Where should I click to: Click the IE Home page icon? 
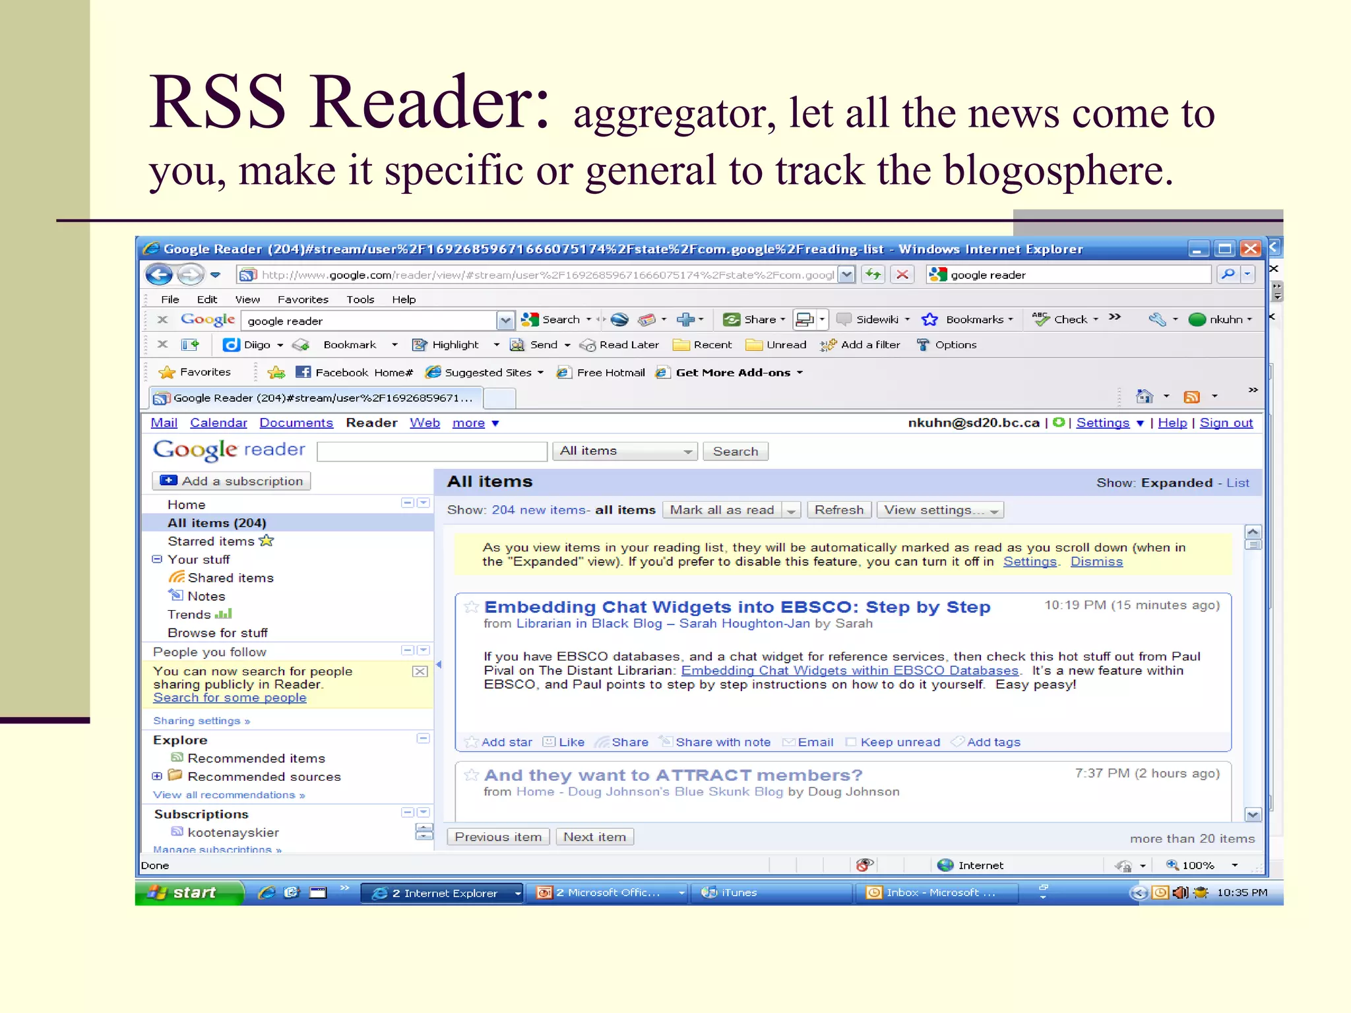coord(1145,396)
